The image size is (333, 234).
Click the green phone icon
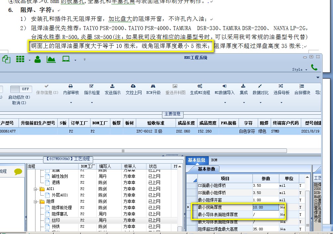point(314,67)
